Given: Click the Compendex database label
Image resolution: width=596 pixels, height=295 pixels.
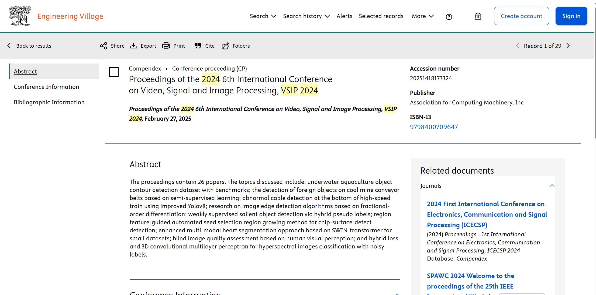Looking at the screenshot, I should coord(145,68).
